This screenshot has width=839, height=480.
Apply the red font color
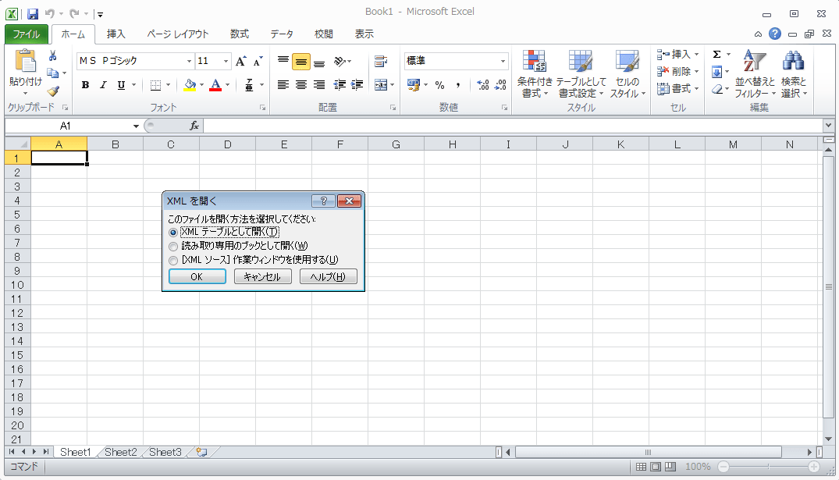(215, 84)
